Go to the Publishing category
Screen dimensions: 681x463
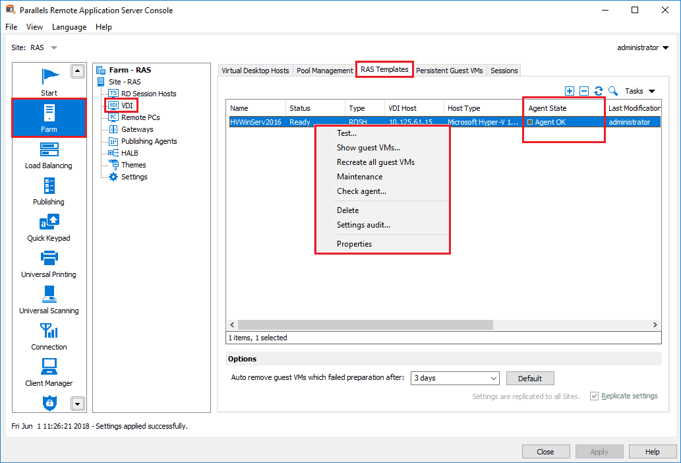click(x=49, y=191)
